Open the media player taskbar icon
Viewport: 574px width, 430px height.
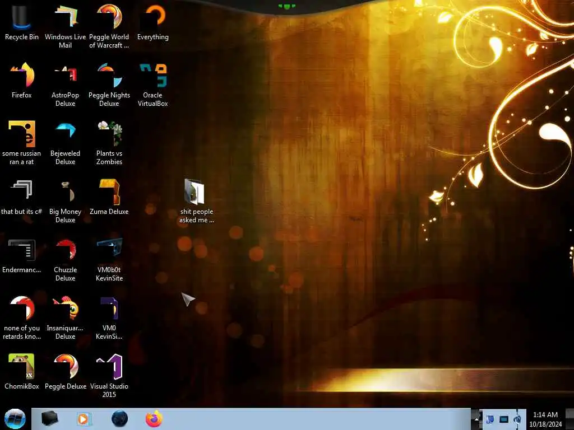[x=84, y=419]
